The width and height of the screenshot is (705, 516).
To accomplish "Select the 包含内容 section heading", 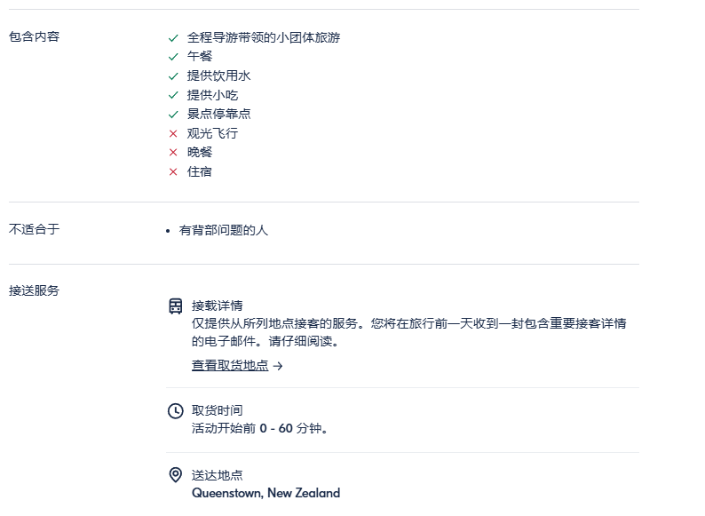I will [x=34, y=36].
